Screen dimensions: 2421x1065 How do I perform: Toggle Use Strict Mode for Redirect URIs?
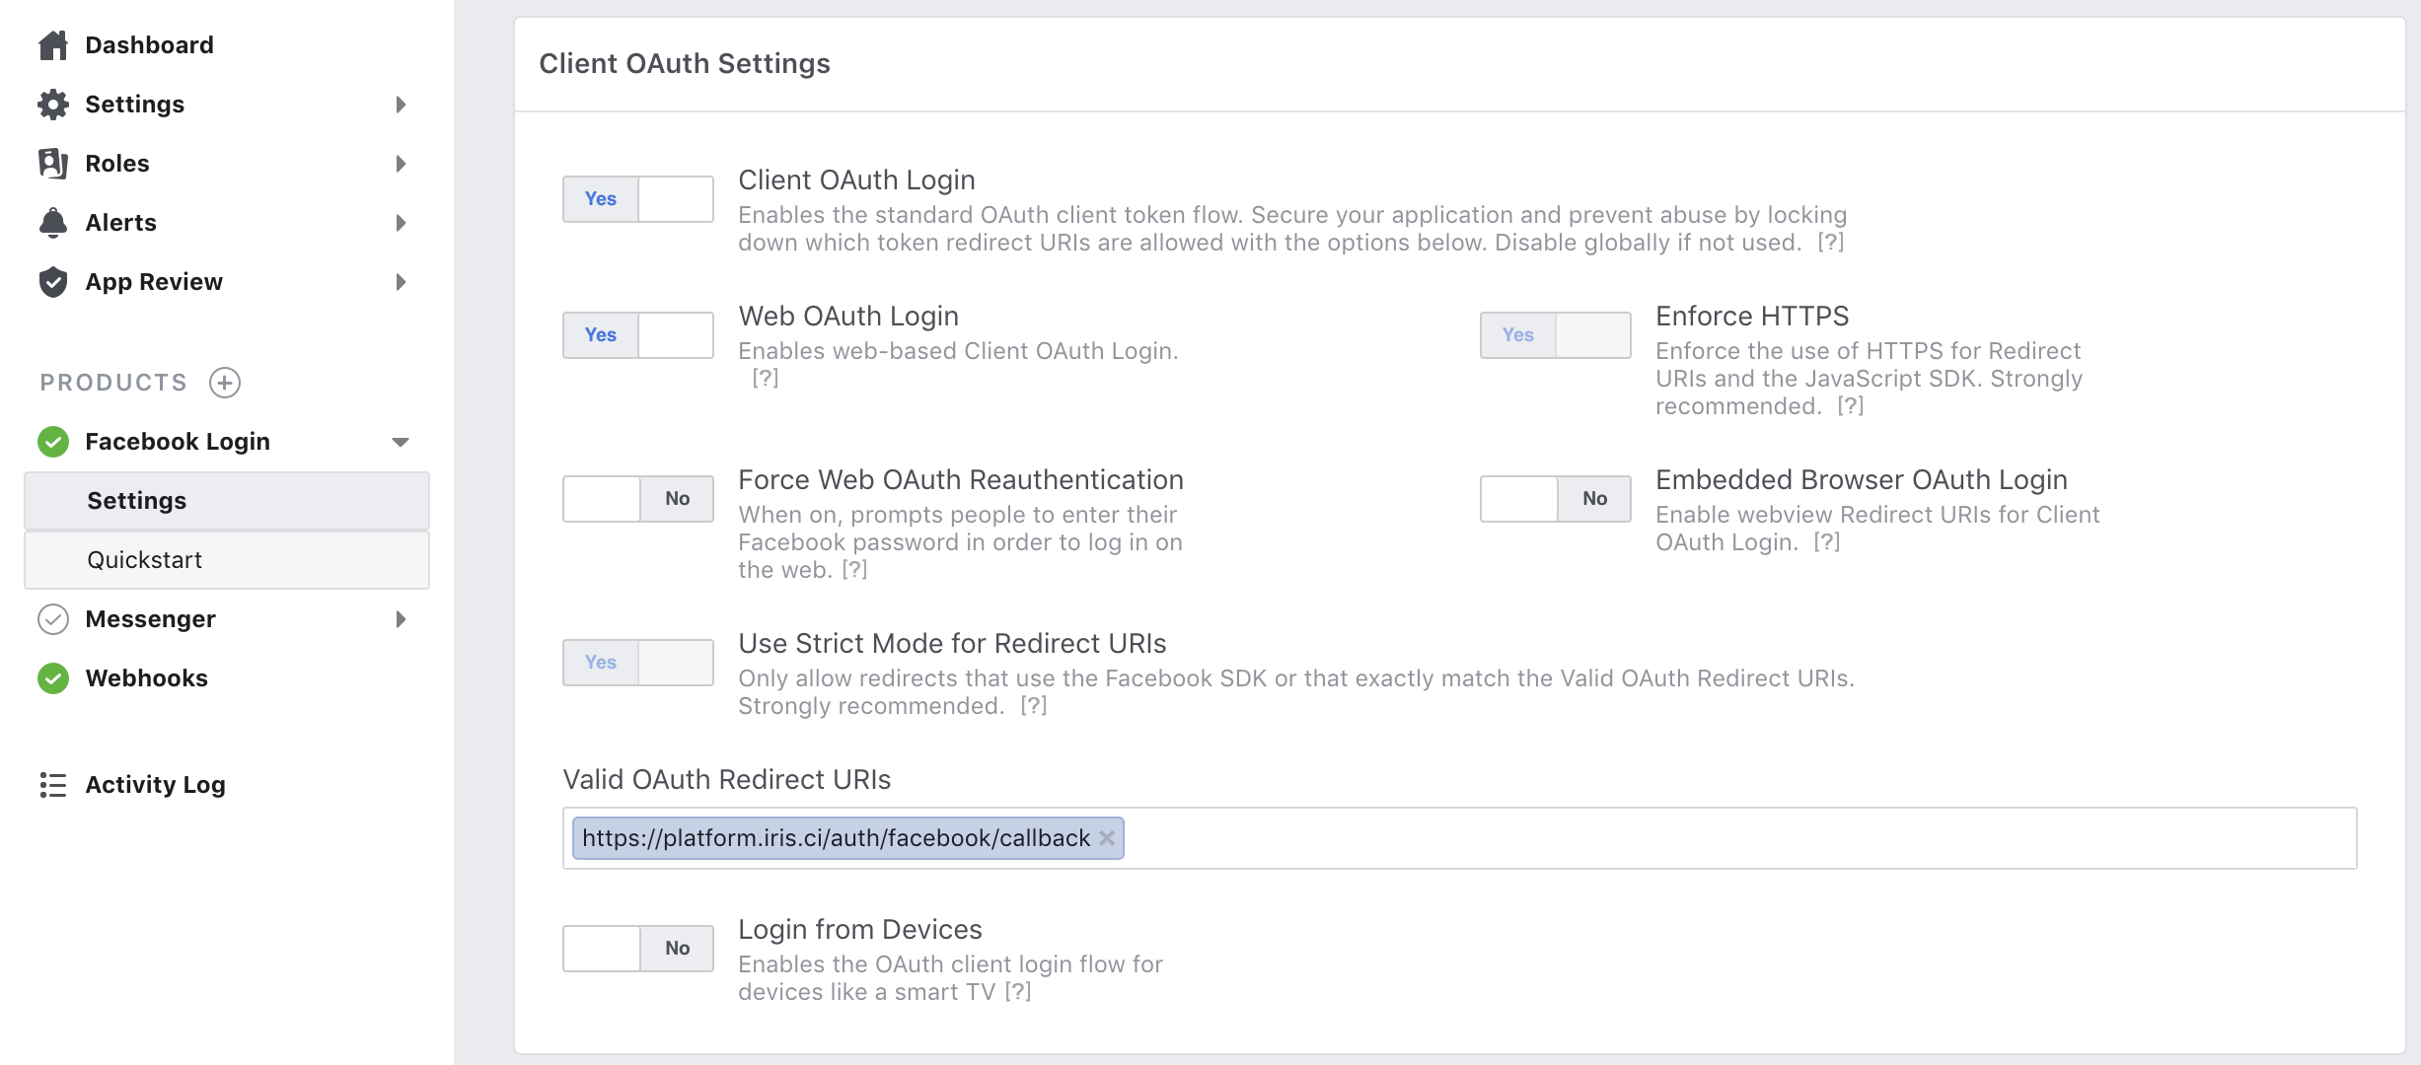coord(638,663)
